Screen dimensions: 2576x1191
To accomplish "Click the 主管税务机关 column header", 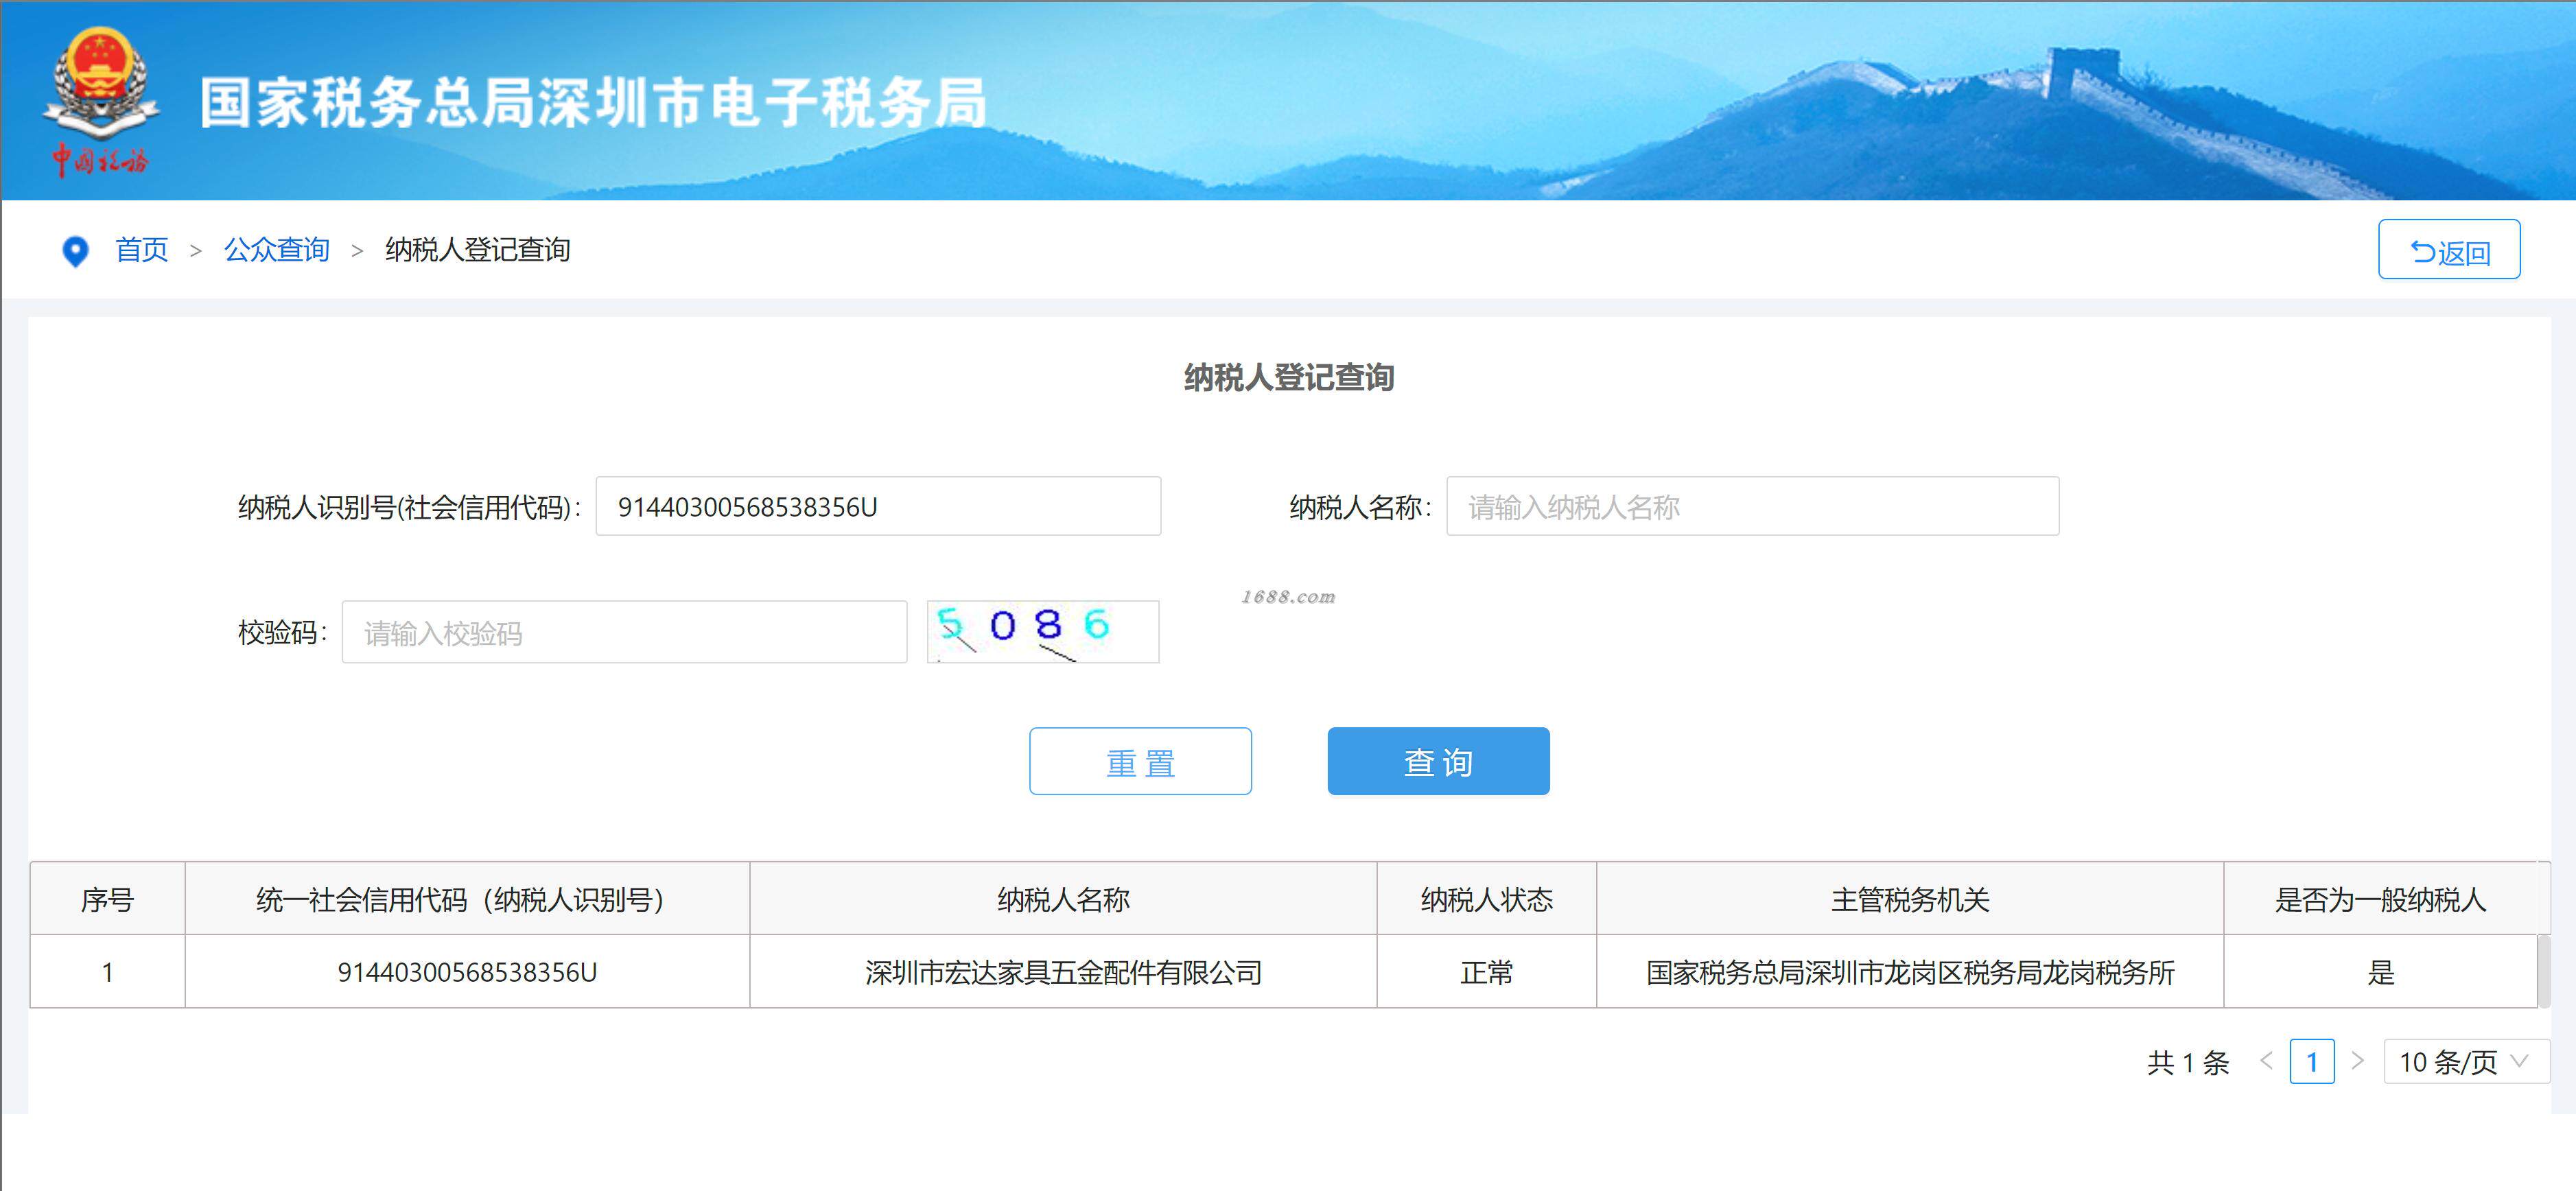I will (x=1909, y=899).
